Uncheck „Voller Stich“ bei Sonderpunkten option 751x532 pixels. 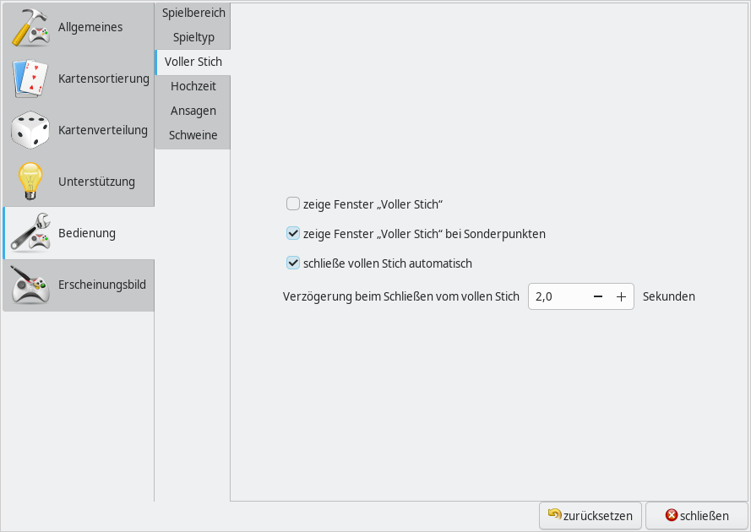point(293,233)
